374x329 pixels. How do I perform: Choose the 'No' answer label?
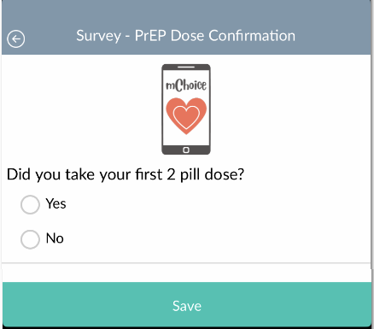point(55,238)
